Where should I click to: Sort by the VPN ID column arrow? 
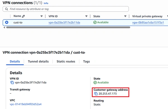coord(86,16)
